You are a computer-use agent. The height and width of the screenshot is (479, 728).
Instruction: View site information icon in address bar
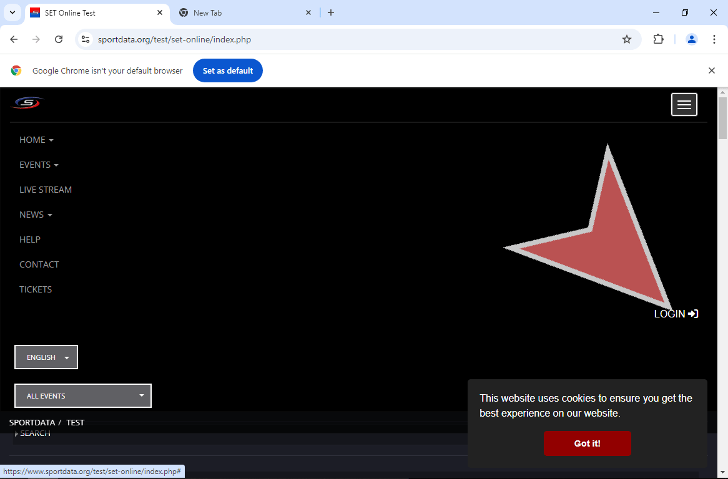pyautogui.click(x=86, y=39)
